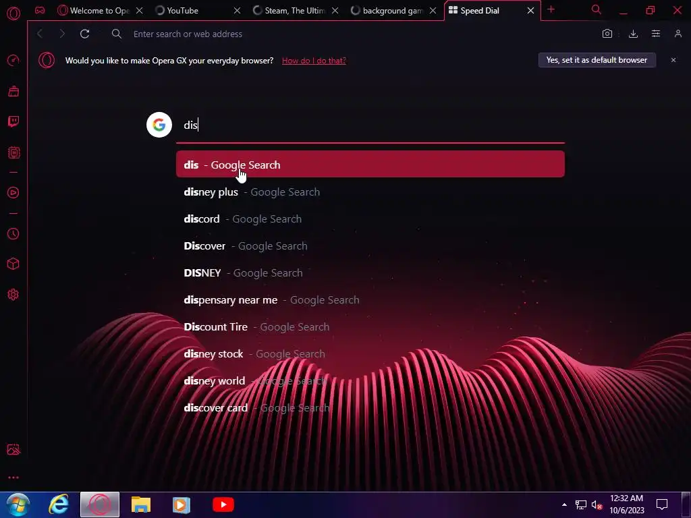
Task: Open Extensions cube icon in sidebar
Action: [x=13, y=264]
